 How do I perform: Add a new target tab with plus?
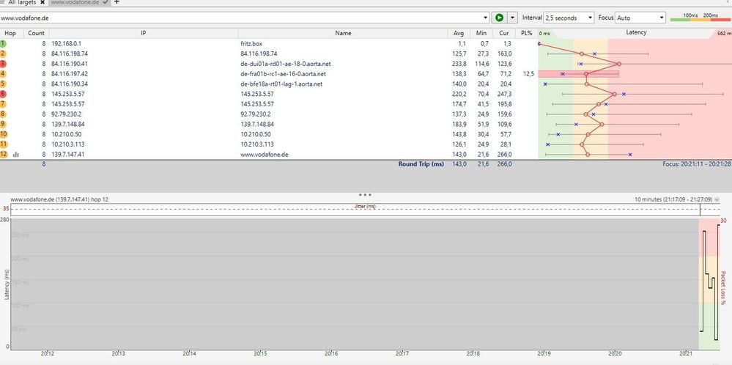(117, 2)
